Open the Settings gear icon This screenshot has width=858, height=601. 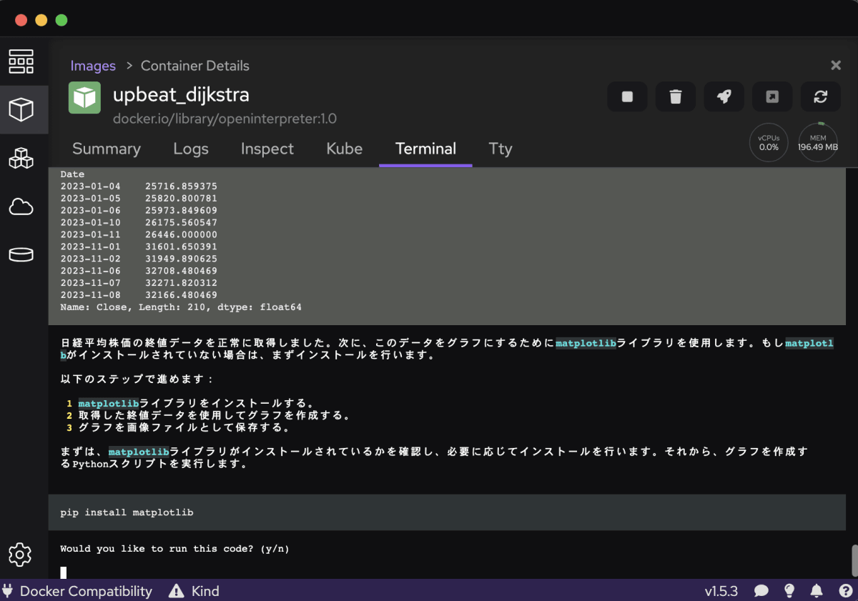(20, 555)
